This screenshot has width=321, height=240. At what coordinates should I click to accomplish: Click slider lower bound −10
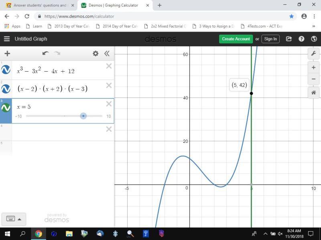tap(18, 116)
